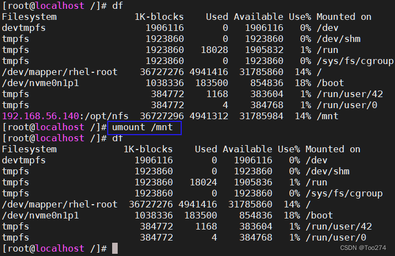Click the 18028 used value for /run
Image resolution: width=395 pixels, height=256 pixels.
click(214, 50)
